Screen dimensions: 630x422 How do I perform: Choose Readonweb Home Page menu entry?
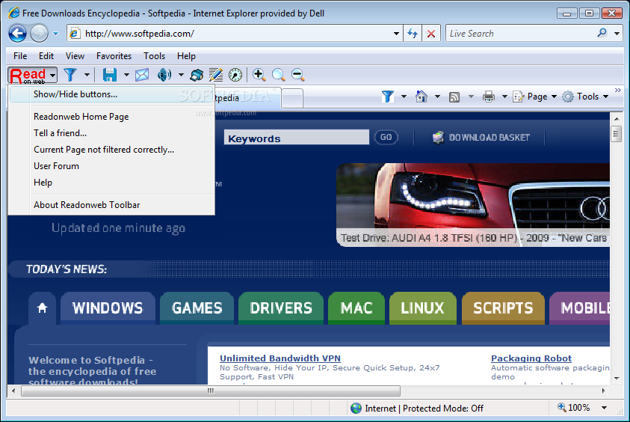click(111, 117)
